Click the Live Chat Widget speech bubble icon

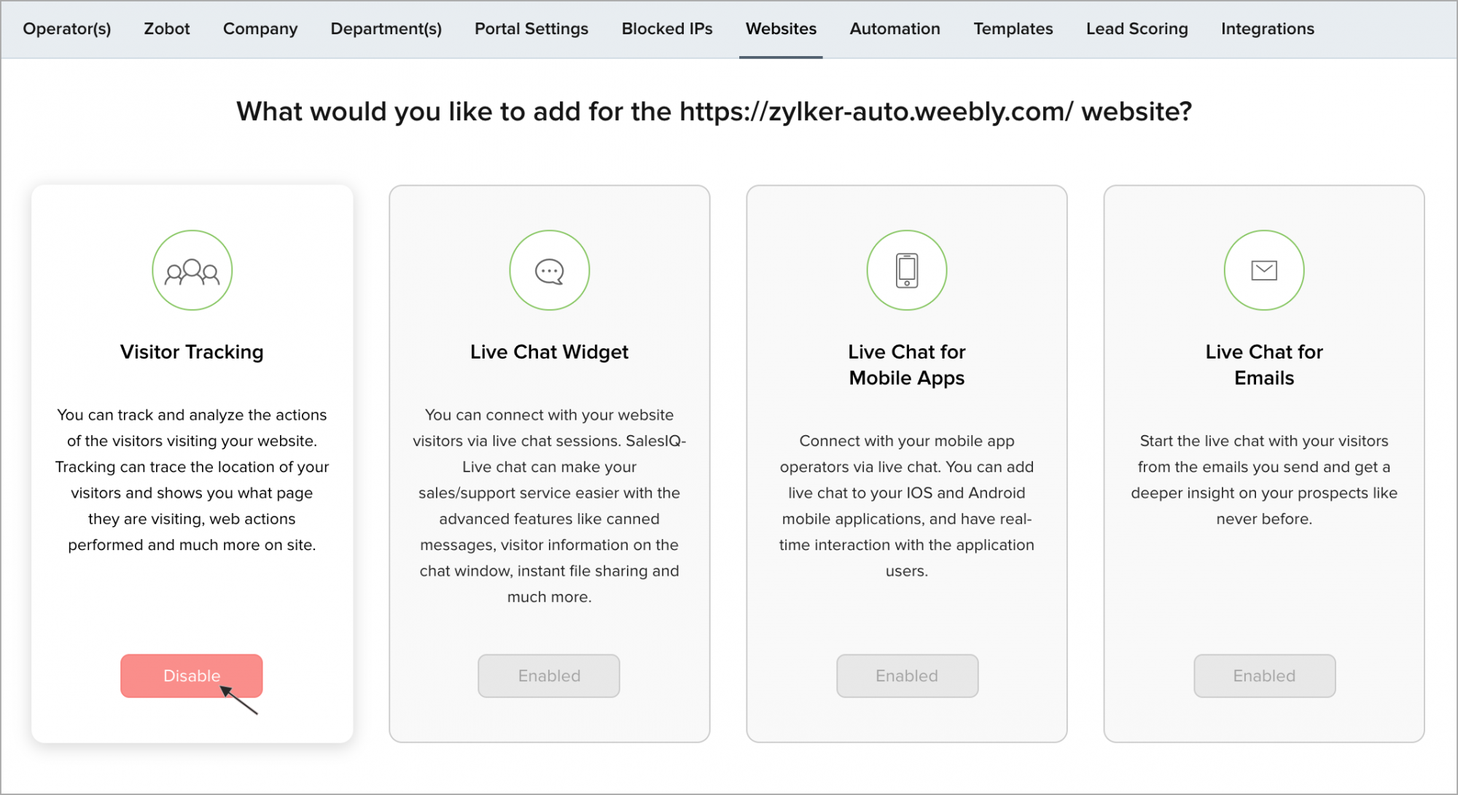coord(549,270)
